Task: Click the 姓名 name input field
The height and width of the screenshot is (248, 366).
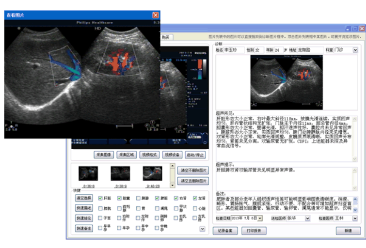Action: pos(234,50)
